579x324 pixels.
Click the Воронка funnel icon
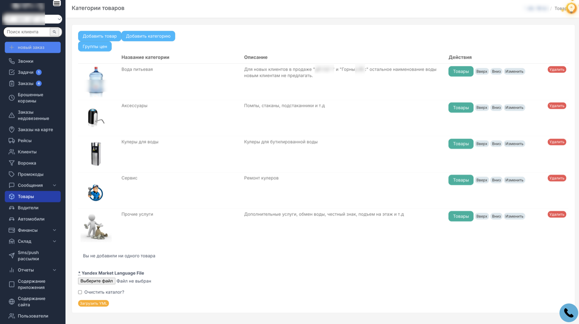12,163
